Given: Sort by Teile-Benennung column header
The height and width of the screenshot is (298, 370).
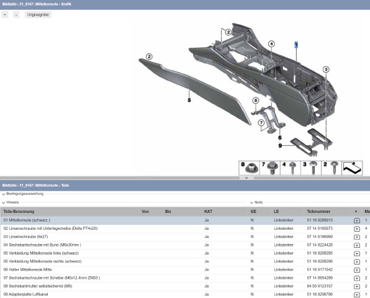Looking at the screenshot, I should point(19,212).
